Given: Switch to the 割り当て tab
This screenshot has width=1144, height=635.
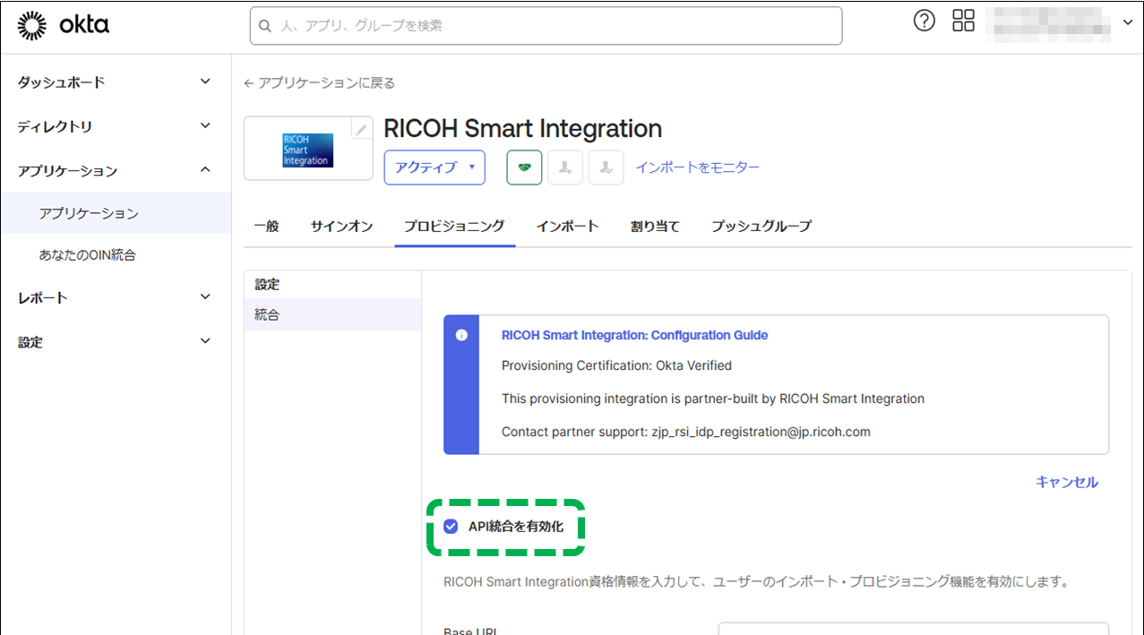Looking at the screenshot, I should [x=655, y=227].
